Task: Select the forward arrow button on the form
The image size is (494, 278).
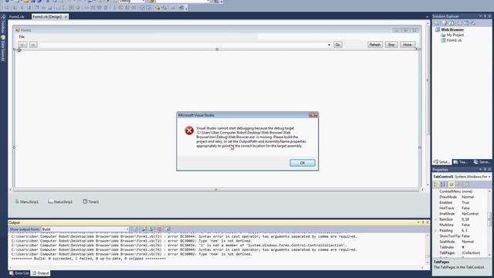Action: coord(33,45)
